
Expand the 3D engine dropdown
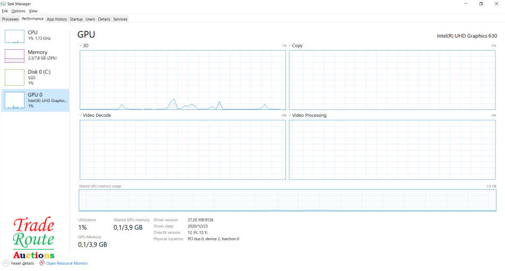pos(81,46)
